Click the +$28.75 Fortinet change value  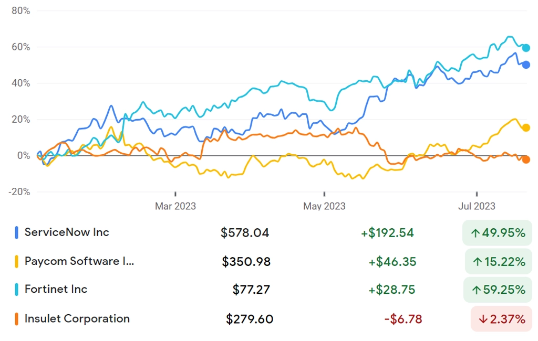[x=392, y=290]
